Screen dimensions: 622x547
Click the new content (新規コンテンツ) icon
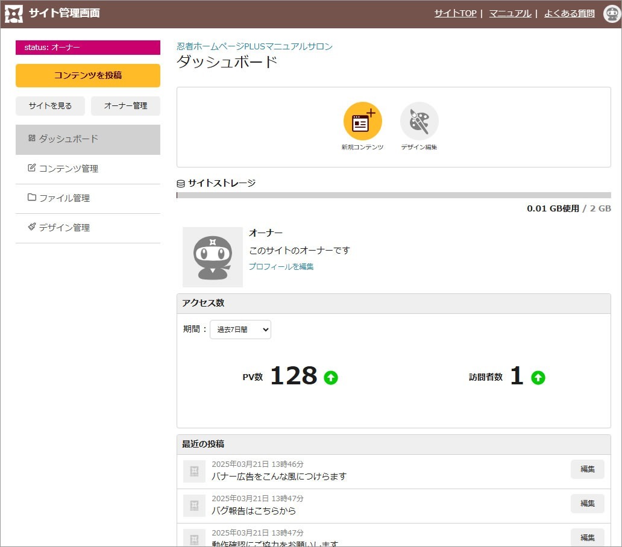362,121
